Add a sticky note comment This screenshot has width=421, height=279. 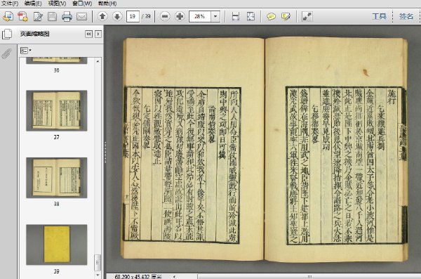click(271, 17)
